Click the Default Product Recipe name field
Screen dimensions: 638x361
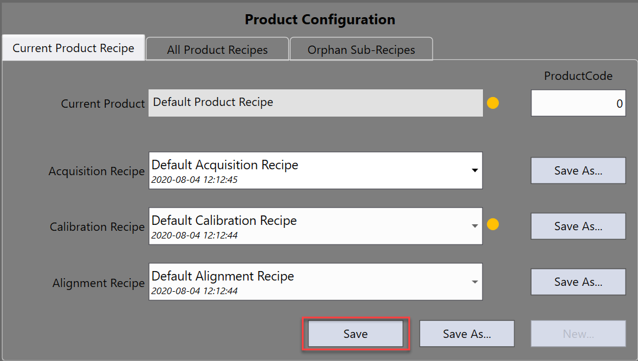click(315, 103)
